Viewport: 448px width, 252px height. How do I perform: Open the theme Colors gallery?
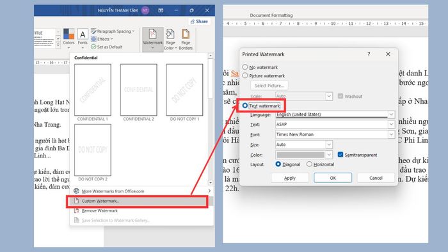tap(68, 38)
